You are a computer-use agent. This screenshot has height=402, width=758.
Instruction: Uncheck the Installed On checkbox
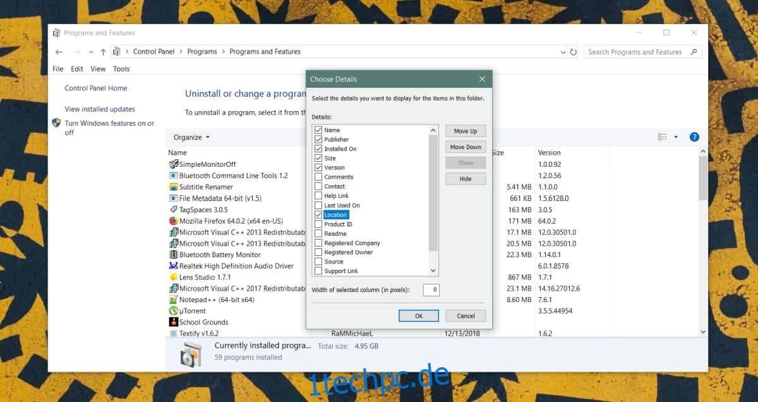point(318,149)
